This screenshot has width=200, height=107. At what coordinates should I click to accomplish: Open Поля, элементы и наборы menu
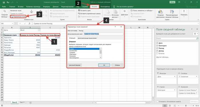click(142, 11)
